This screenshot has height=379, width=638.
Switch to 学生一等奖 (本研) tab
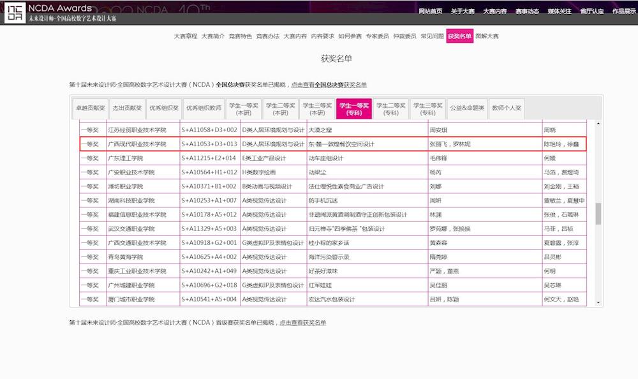click(x=243, y=108)
